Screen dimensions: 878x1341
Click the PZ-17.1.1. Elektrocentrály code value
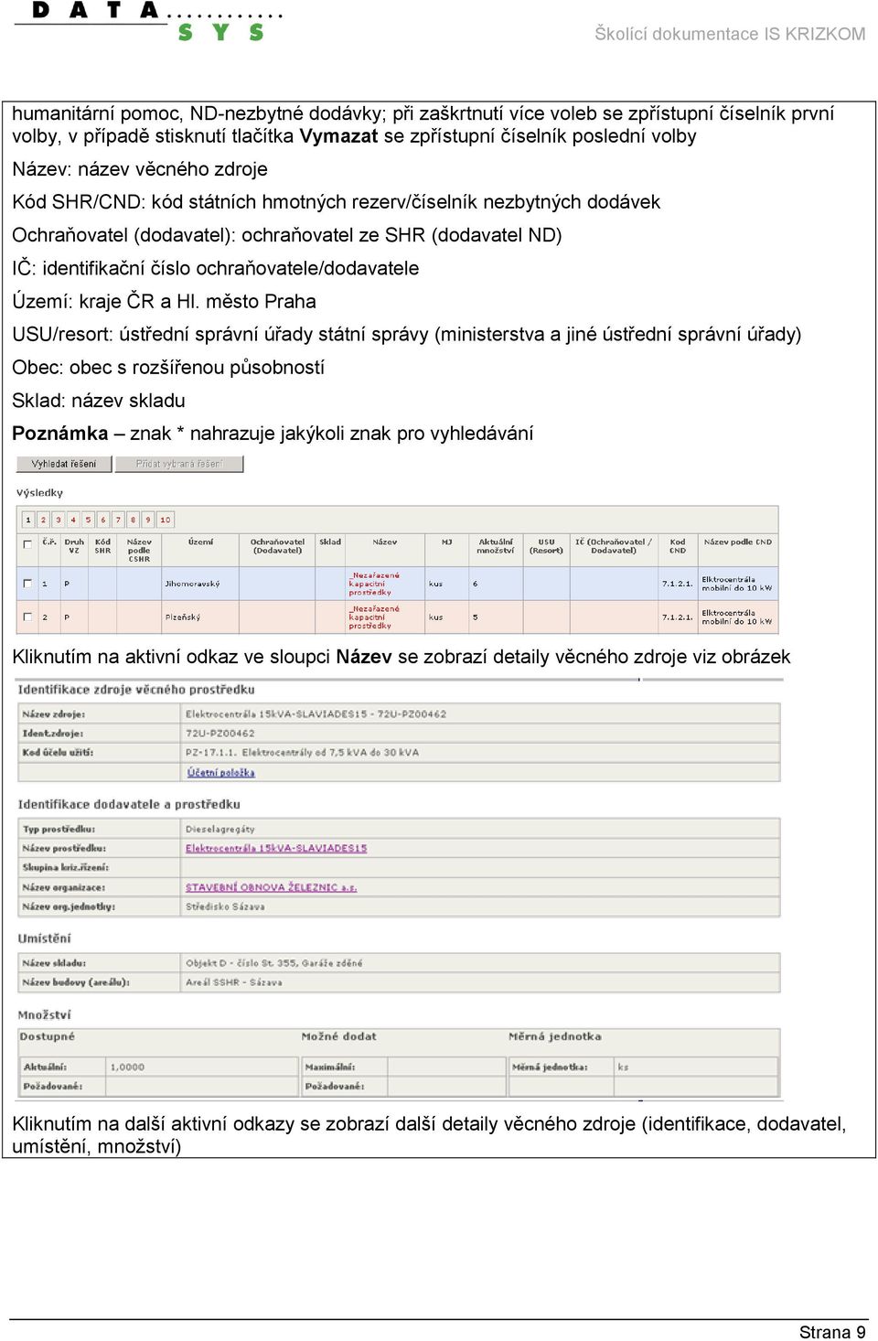[303, 753]
